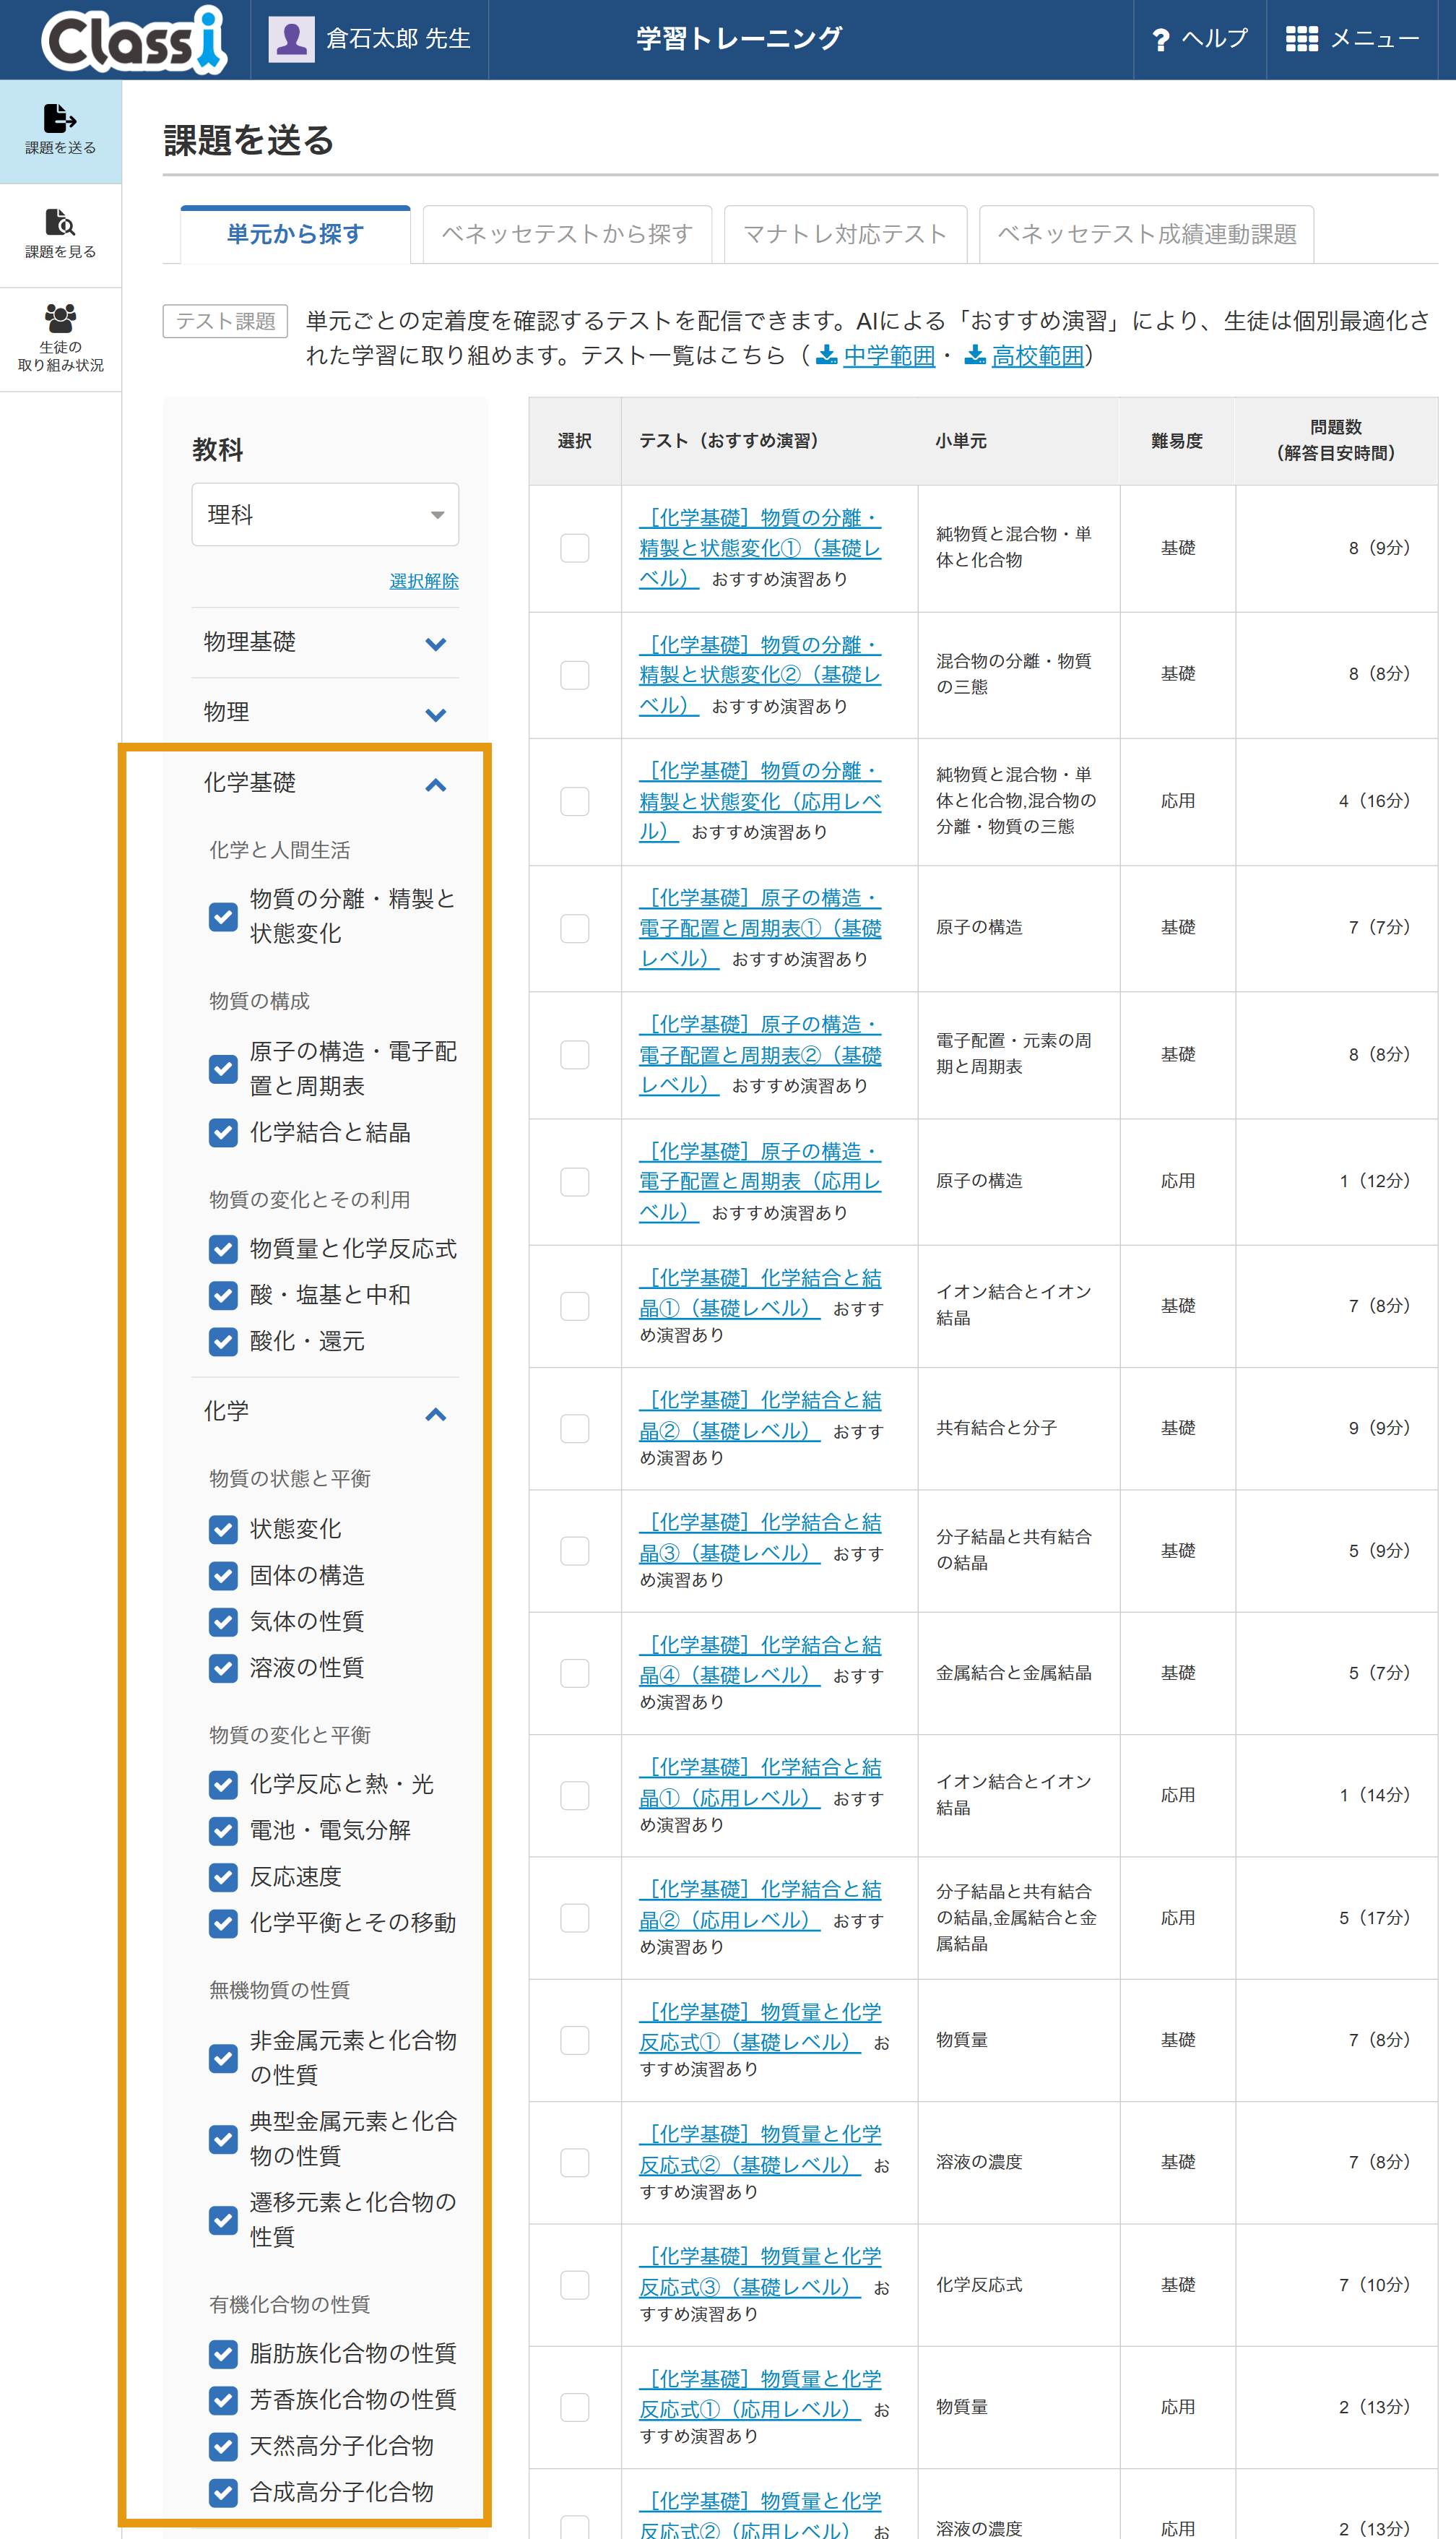Open the マナトレ対応テスト tab
The width and height of the screenshot is (1456, 2539).
[845, 234]
